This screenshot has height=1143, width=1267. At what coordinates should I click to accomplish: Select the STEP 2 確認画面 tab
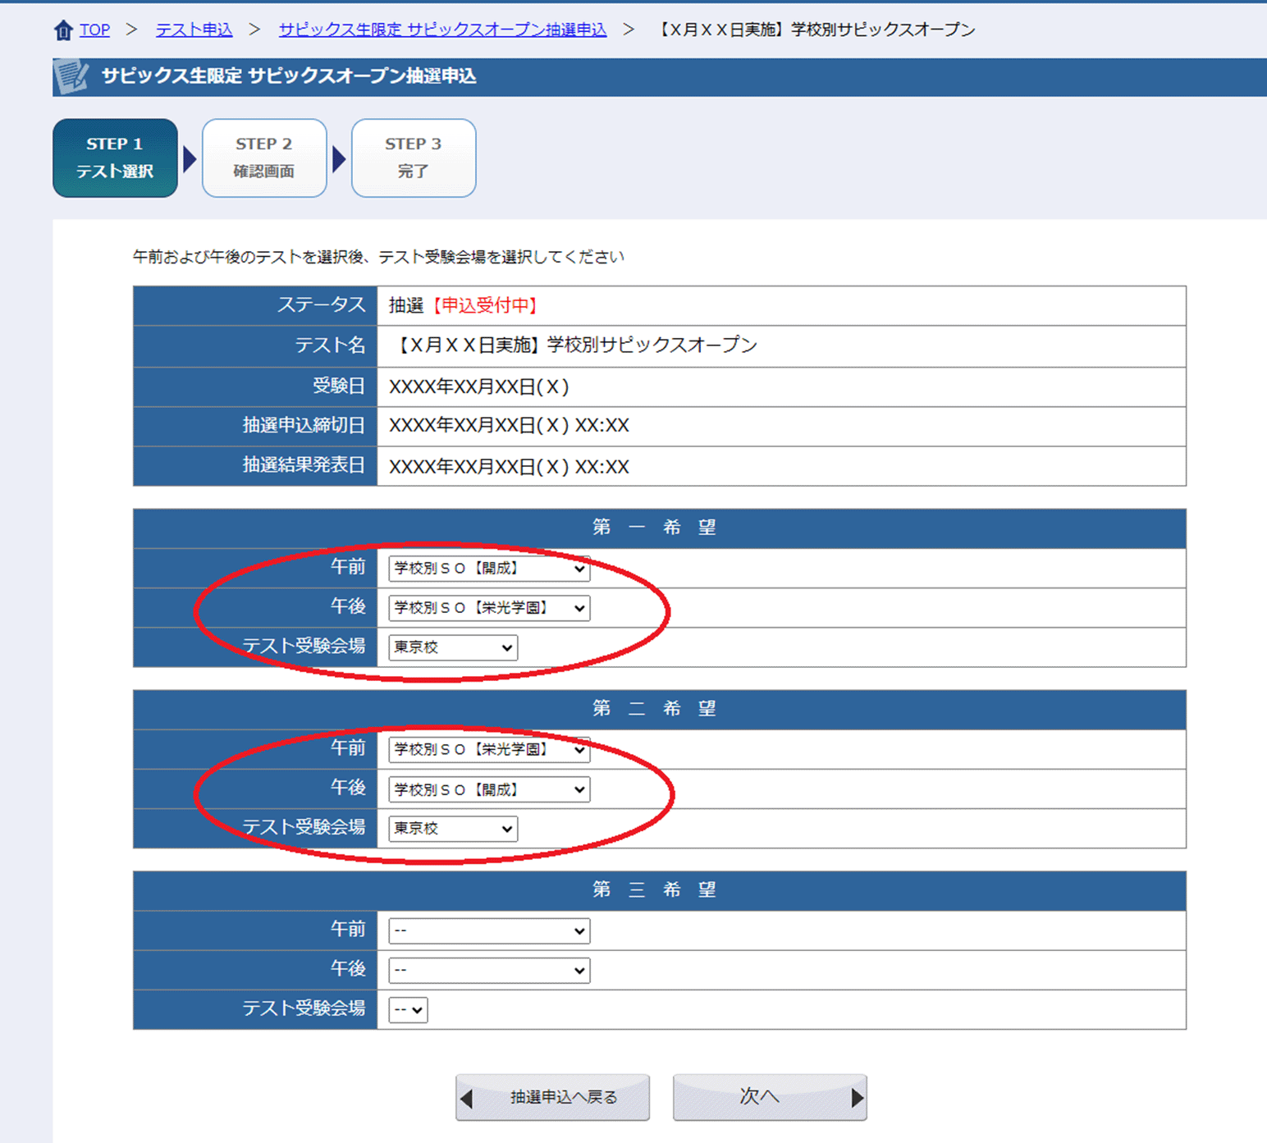pyautogui.click(x=264, y=158)
